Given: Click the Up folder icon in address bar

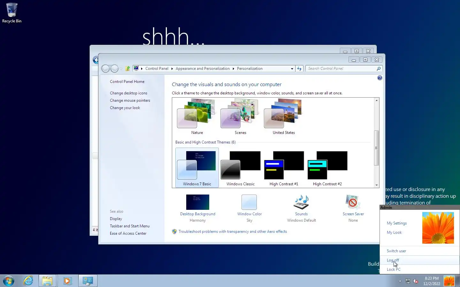Looking at the screenshot, I should coord(127,69).
